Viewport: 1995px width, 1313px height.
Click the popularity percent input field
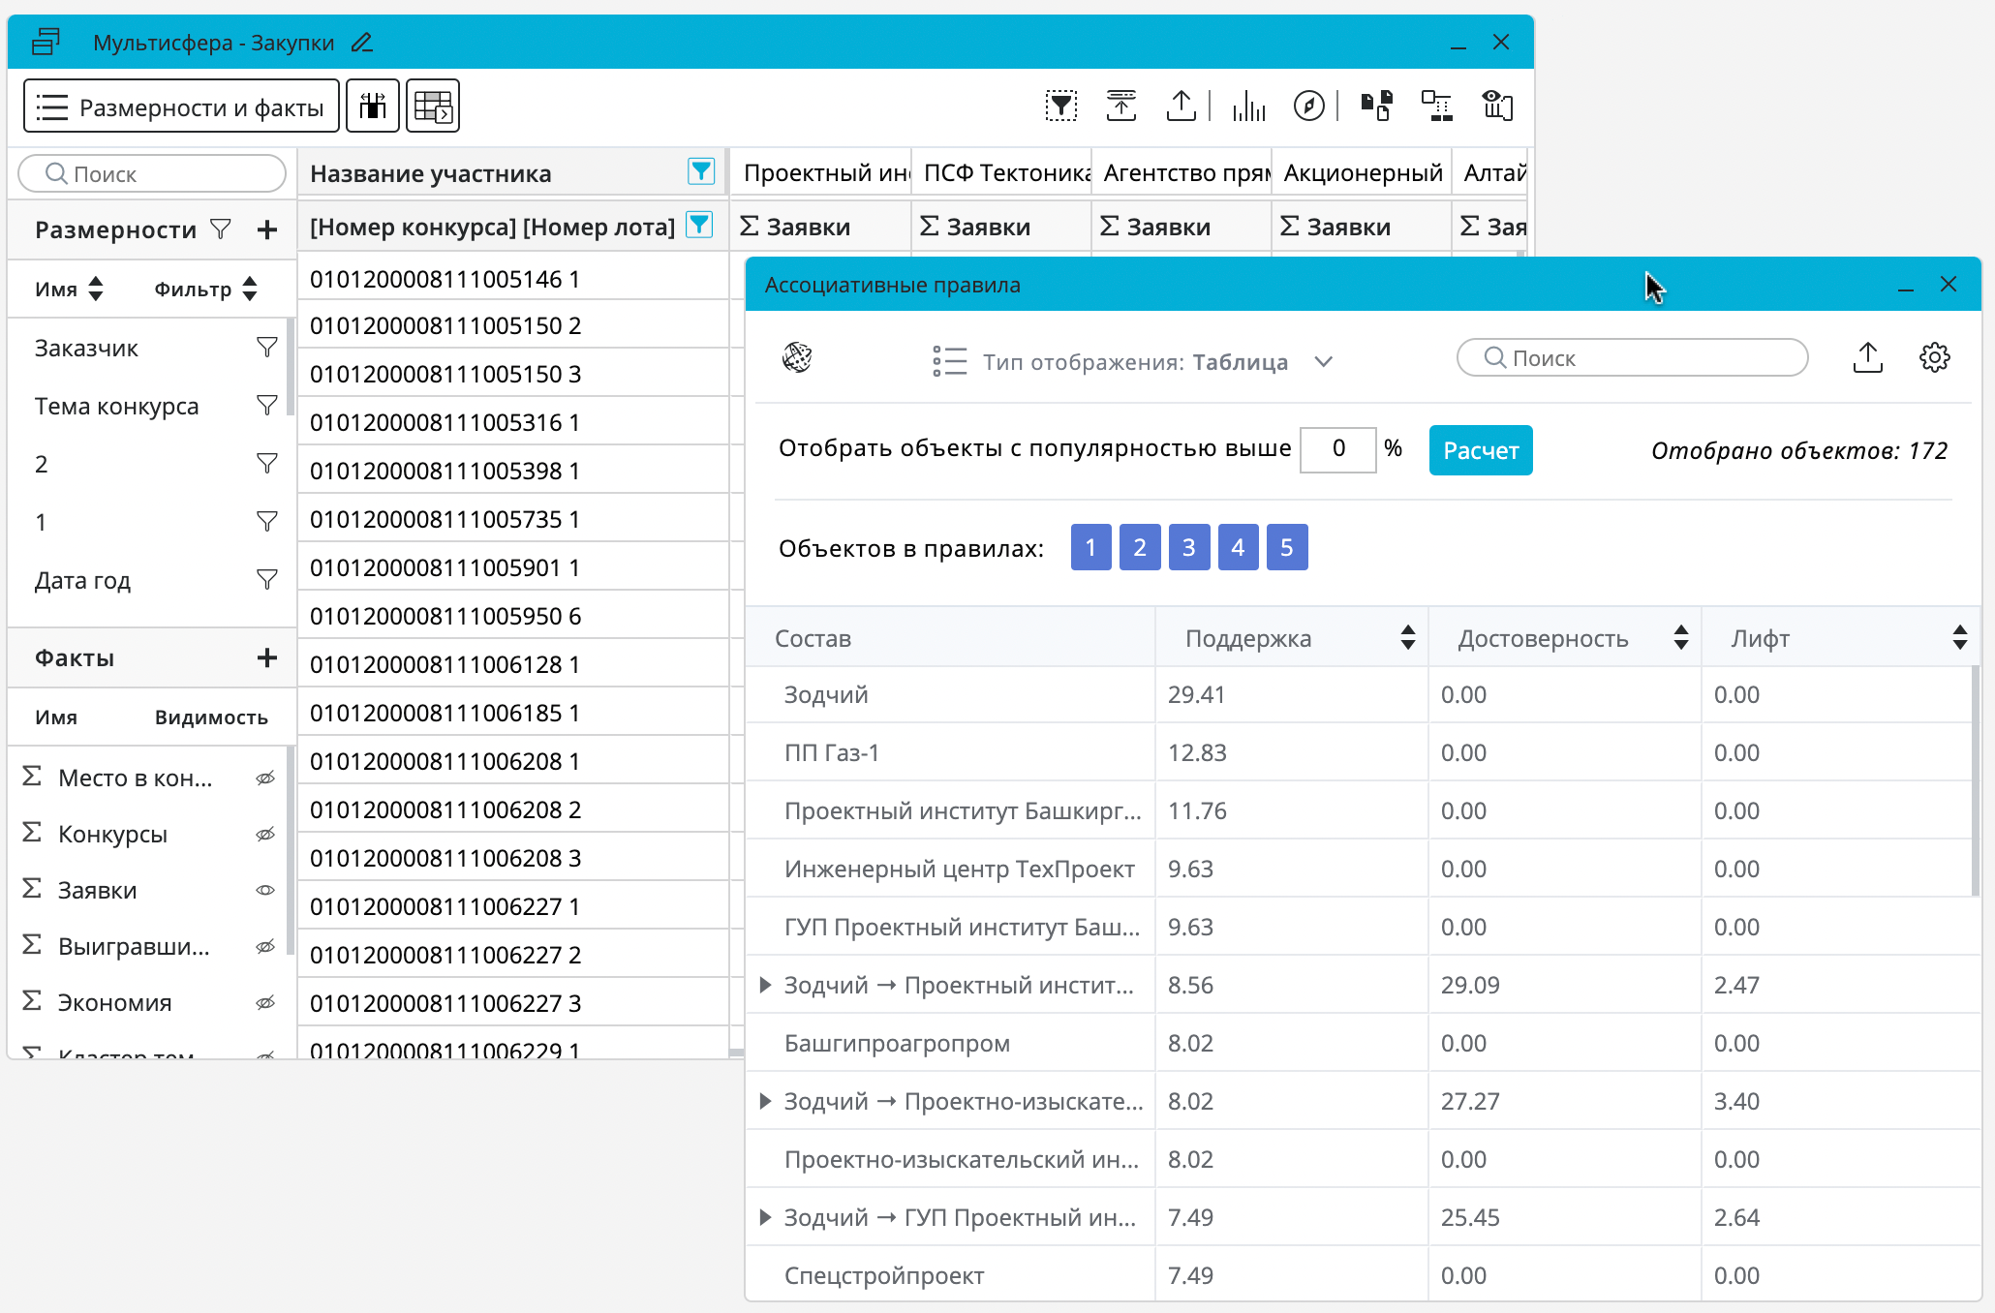tap(1337, 449)
